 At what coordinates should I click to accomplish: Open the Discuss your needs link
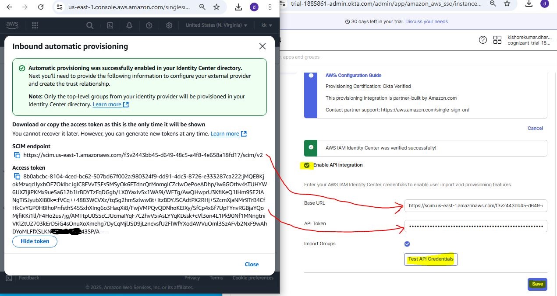click(426, 21)
